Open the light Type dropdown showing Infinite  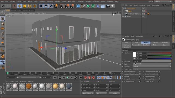click(152, 64)
